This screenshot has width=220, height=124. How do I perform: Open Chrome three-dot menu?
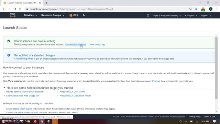[x=216, y=9]
